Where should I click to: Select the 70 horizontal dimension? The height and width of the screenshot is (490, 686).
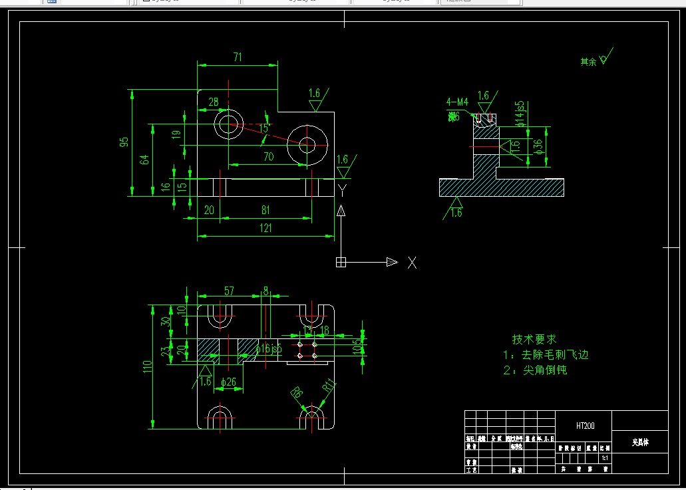[269, 156]
